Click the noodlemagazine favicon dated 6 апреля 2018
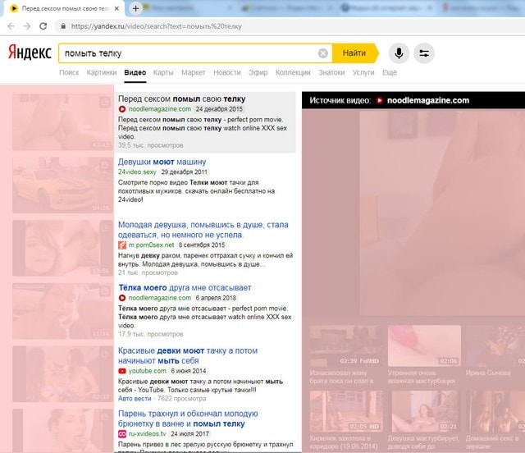The image size is (525, 453). (122, 298)
